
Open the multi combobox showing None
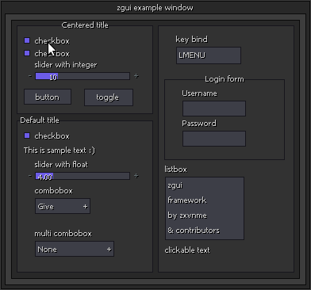coord(75,249)
